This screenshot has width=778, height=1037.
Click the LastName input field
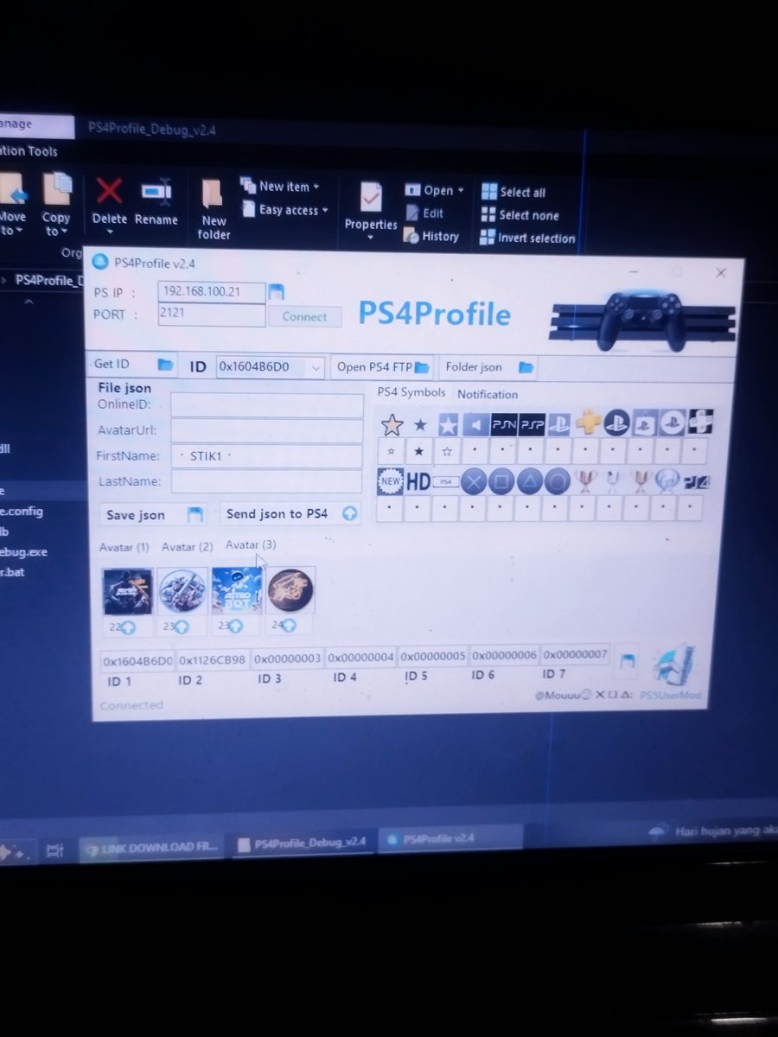(x=266, y=481)
